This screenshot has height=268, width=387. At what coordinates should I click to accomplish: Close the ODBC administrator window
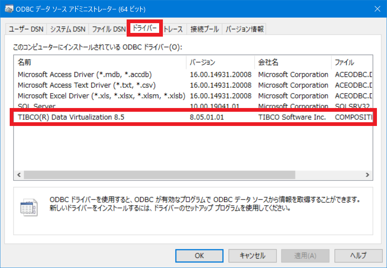(x=377, y=9)
